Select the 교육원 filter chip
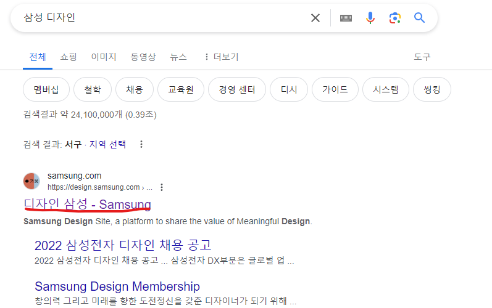 [181, 89]
